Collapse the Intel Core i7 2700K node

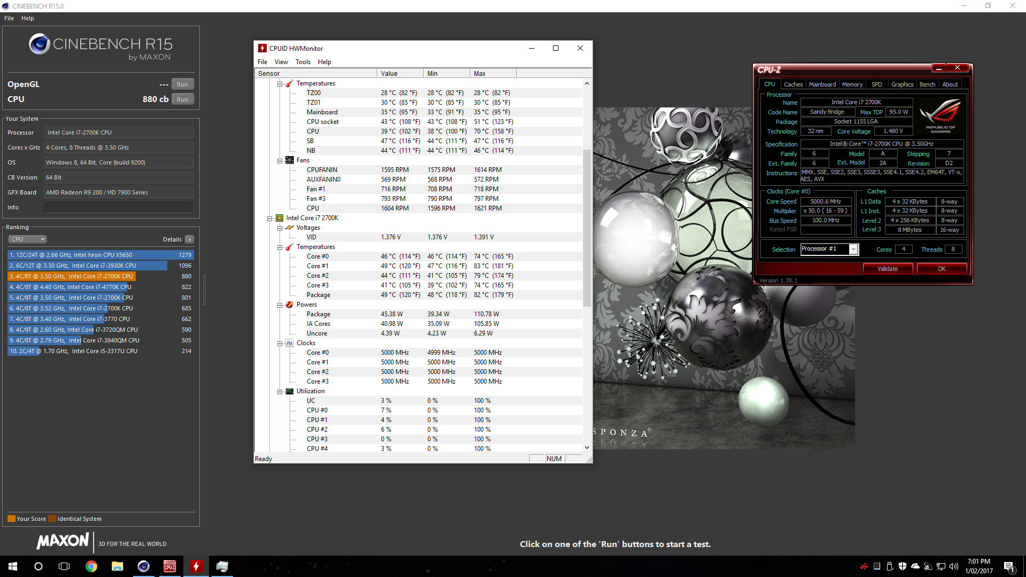point(270,219)
